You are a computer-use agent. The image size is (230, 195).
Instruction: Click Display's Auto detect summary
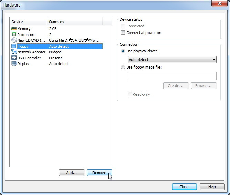click(59, 64)
